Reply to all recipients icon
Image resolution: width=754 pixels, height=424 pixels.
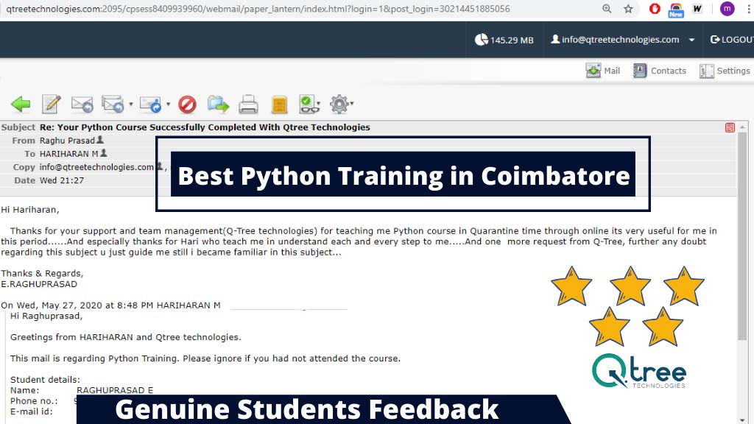tap(113, 104)
